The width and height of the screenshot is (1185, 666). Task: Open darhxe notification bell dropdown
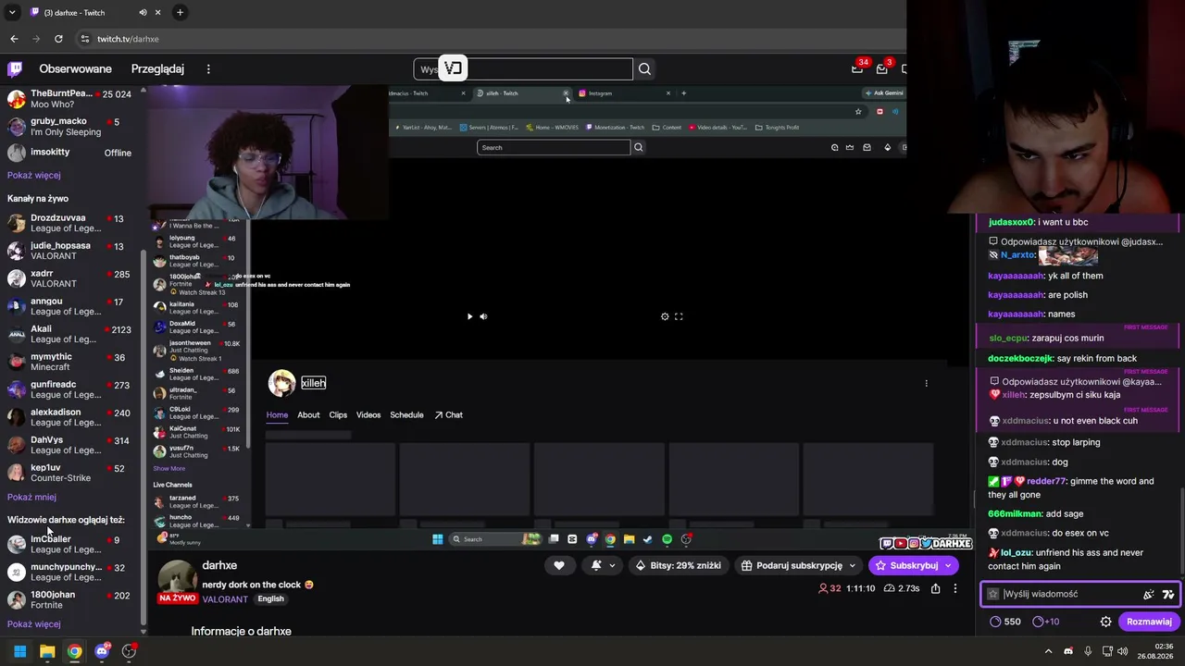point(602,565)
